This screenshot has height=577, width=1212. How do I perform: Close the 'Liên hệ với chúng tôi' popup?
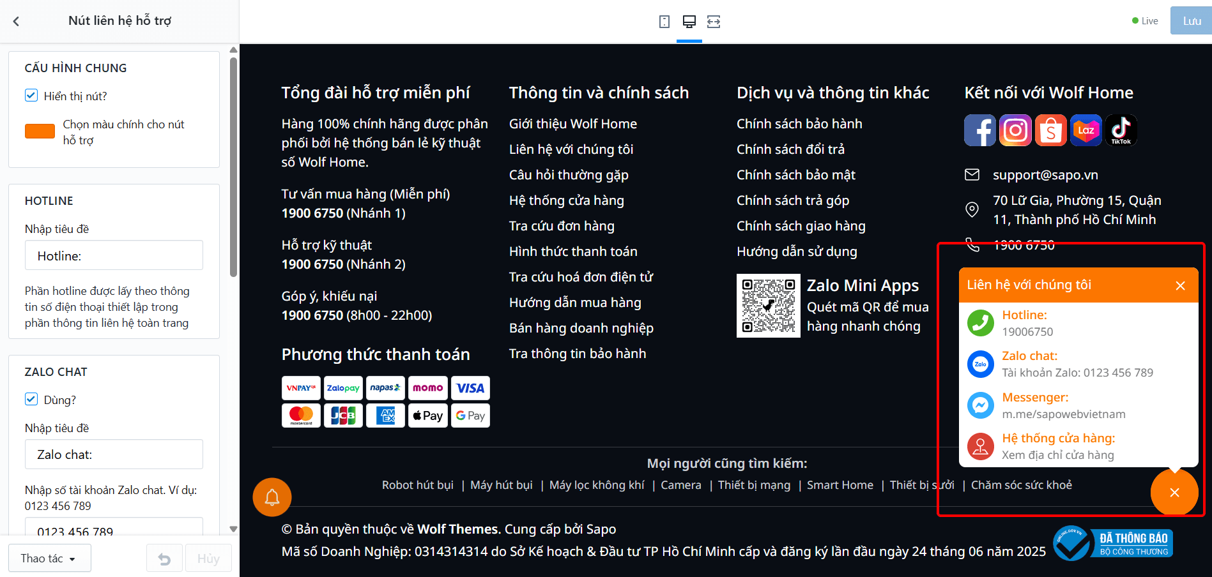(x=1181, y=285)
